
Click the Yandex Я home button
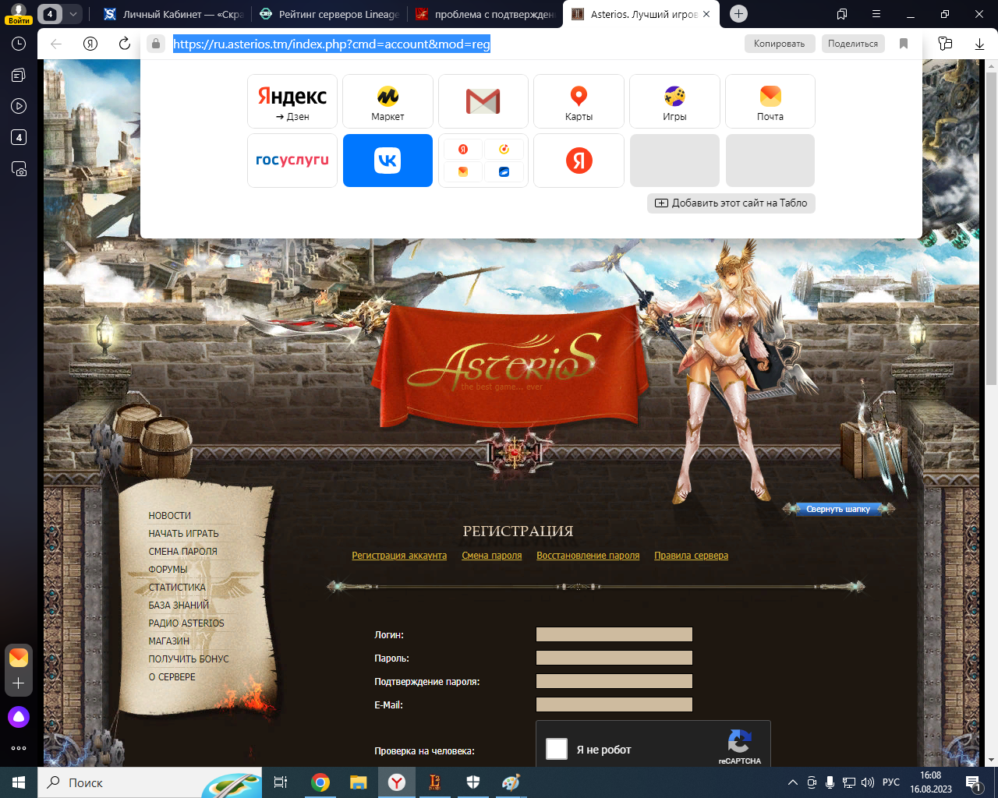pyautogui.click(x=90, y=44)
